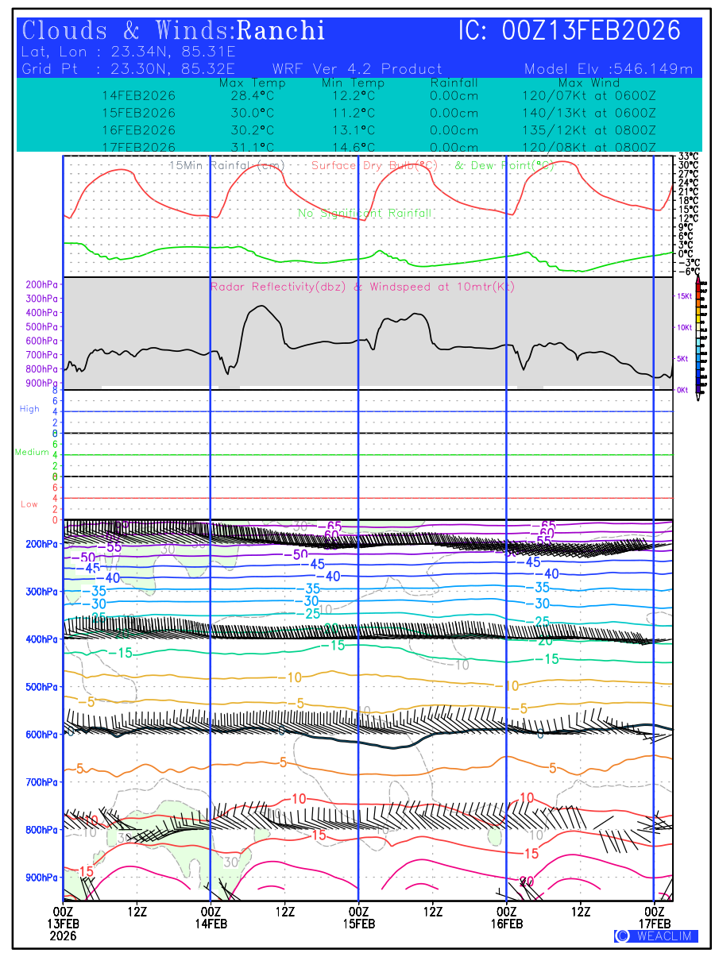Click the Surface Dry Bulb legend label
Viewport: 715px width, 953px height.
(x=374, y=165)
